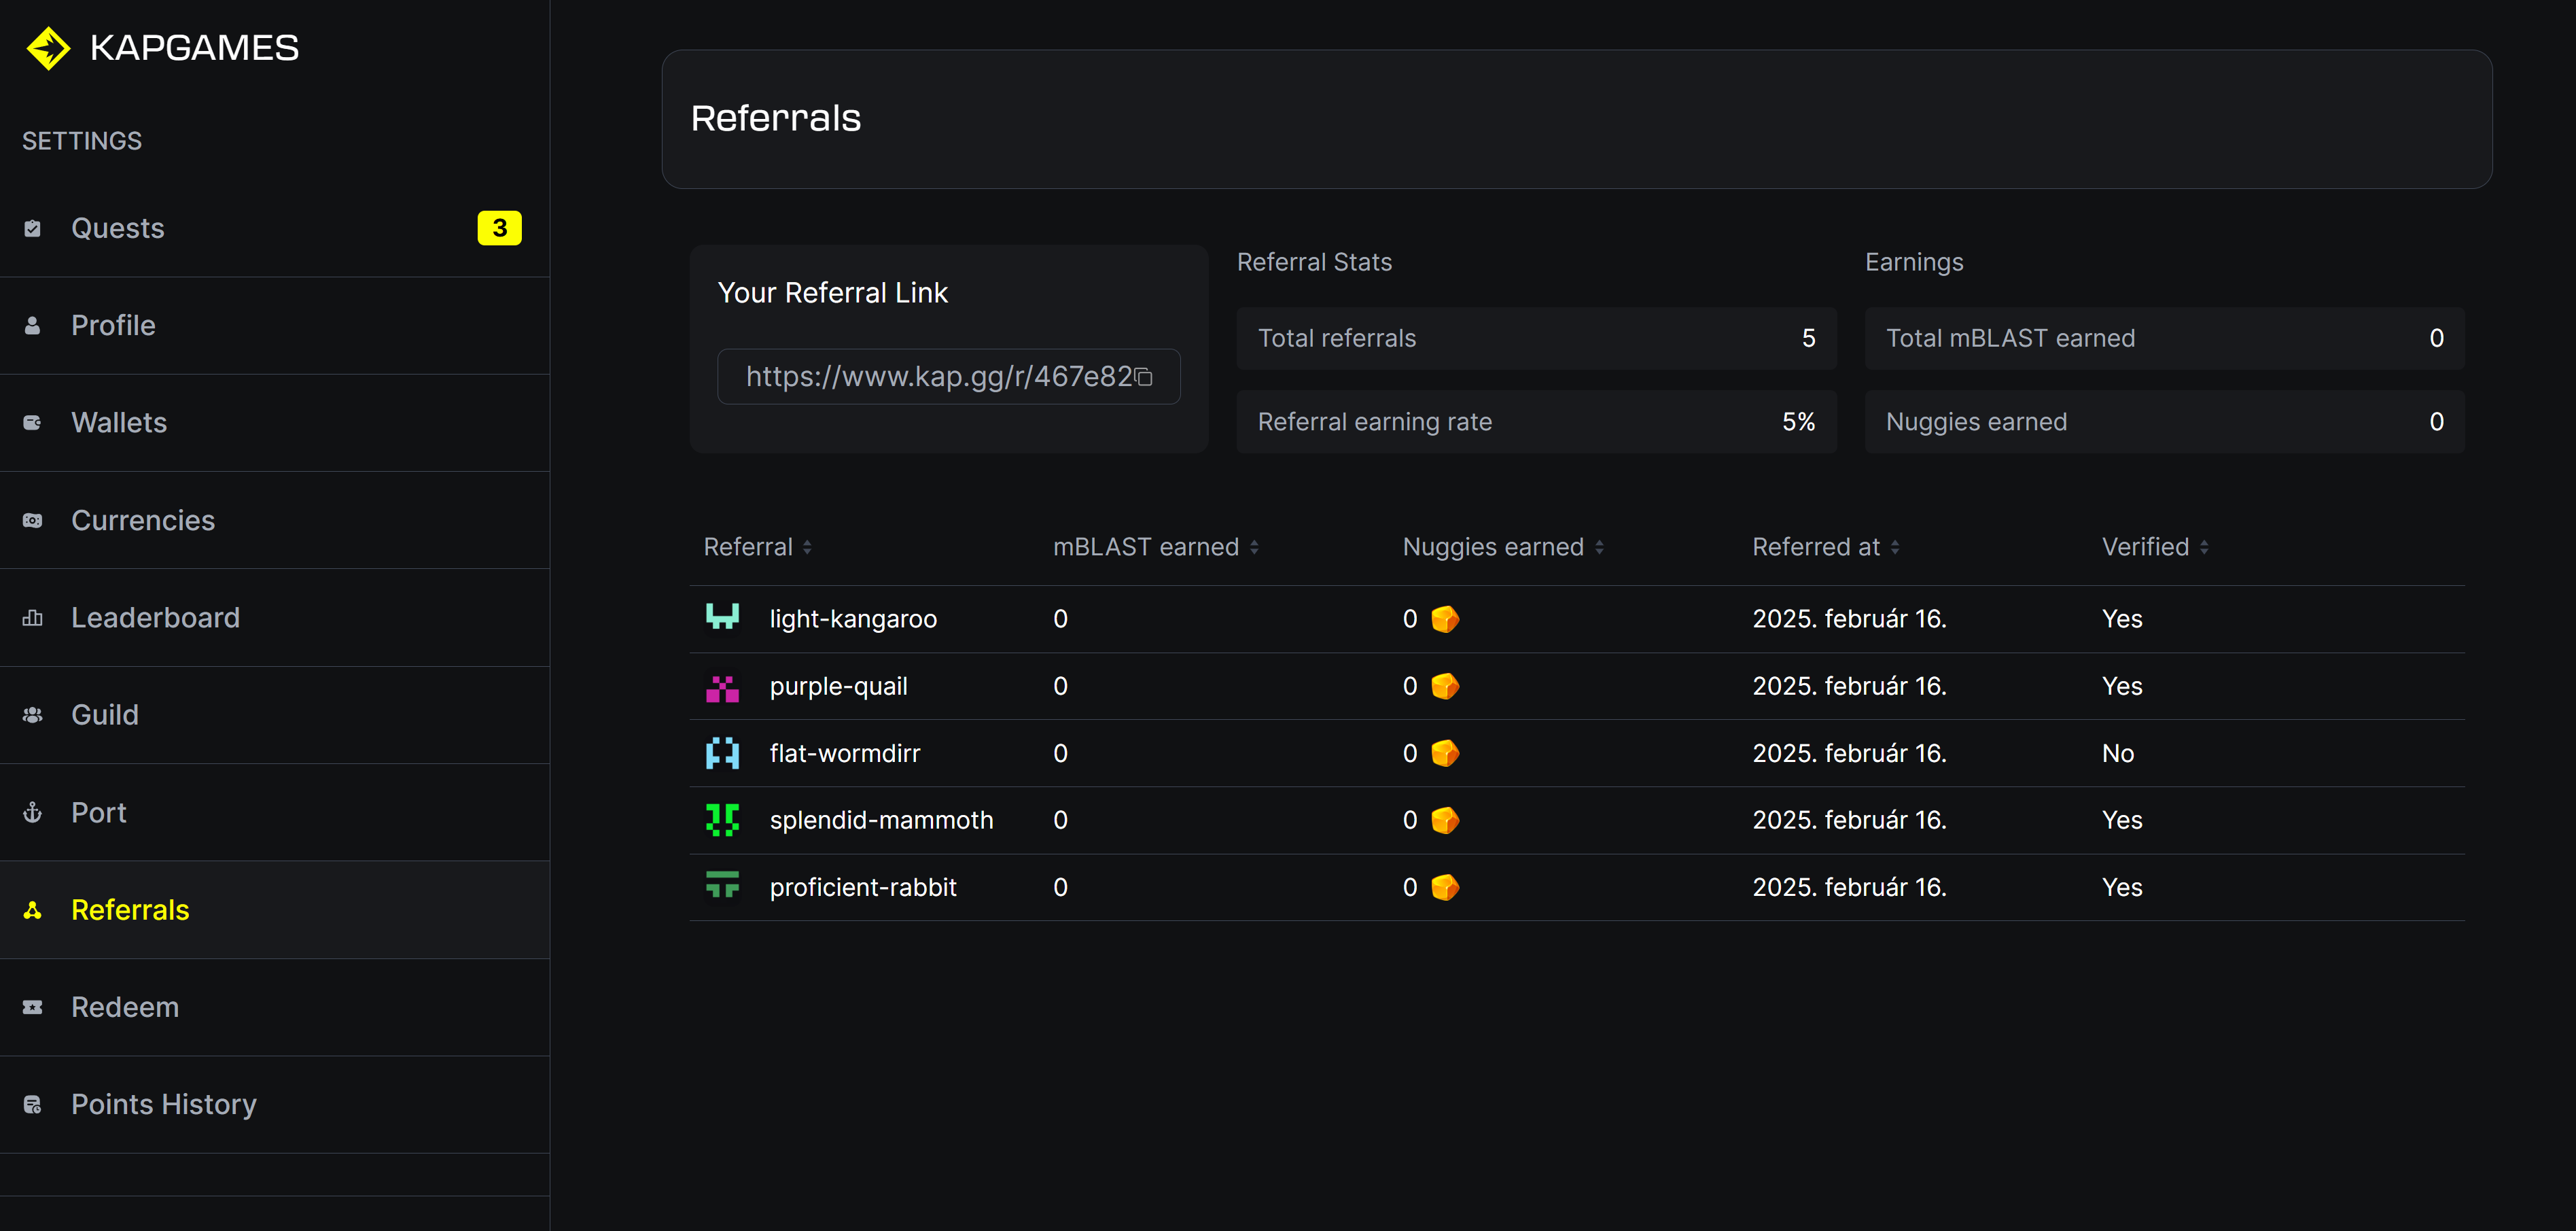Image resolution: width=2576 pixels, height=1231 pixels.
Task: Click the flat-wormdirr blue avatar icon
Action: (722, 753)
